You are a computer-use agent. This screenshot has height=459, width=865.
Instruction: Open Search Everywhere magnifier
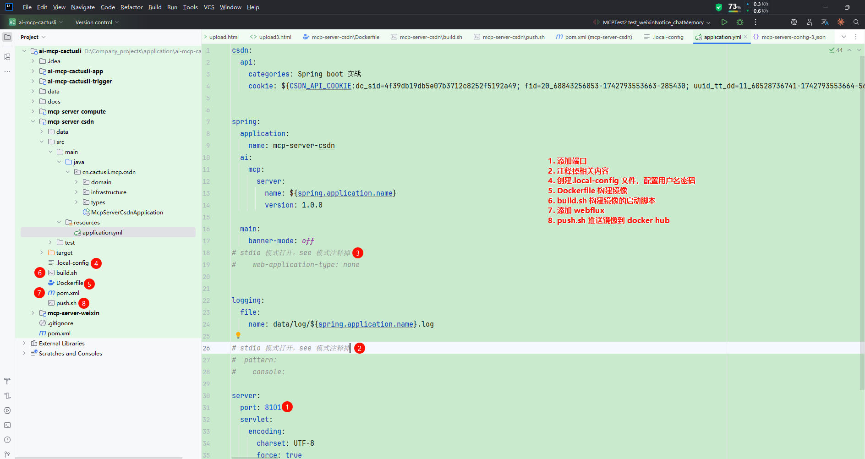(x=856, y=22)
